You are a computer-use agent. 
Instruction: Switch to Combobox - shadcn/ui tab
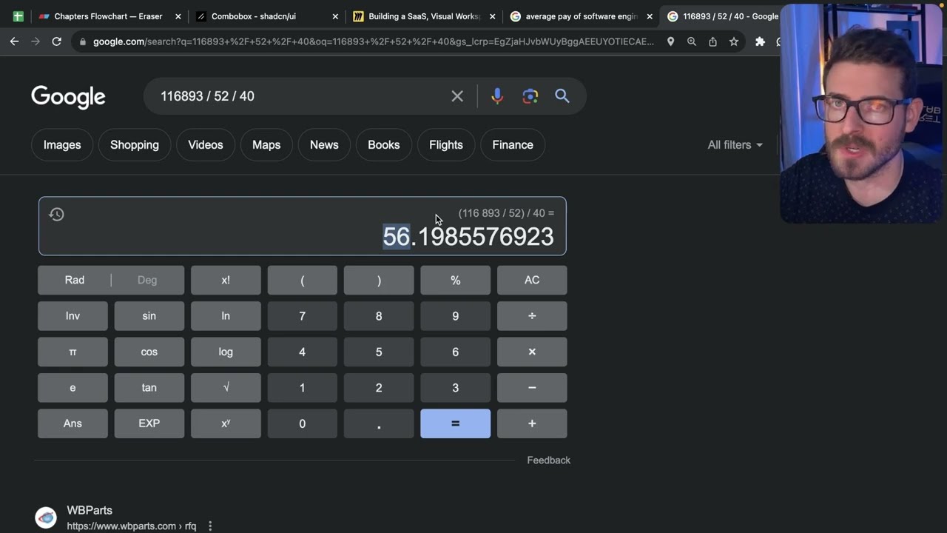[x=254, y=16]
